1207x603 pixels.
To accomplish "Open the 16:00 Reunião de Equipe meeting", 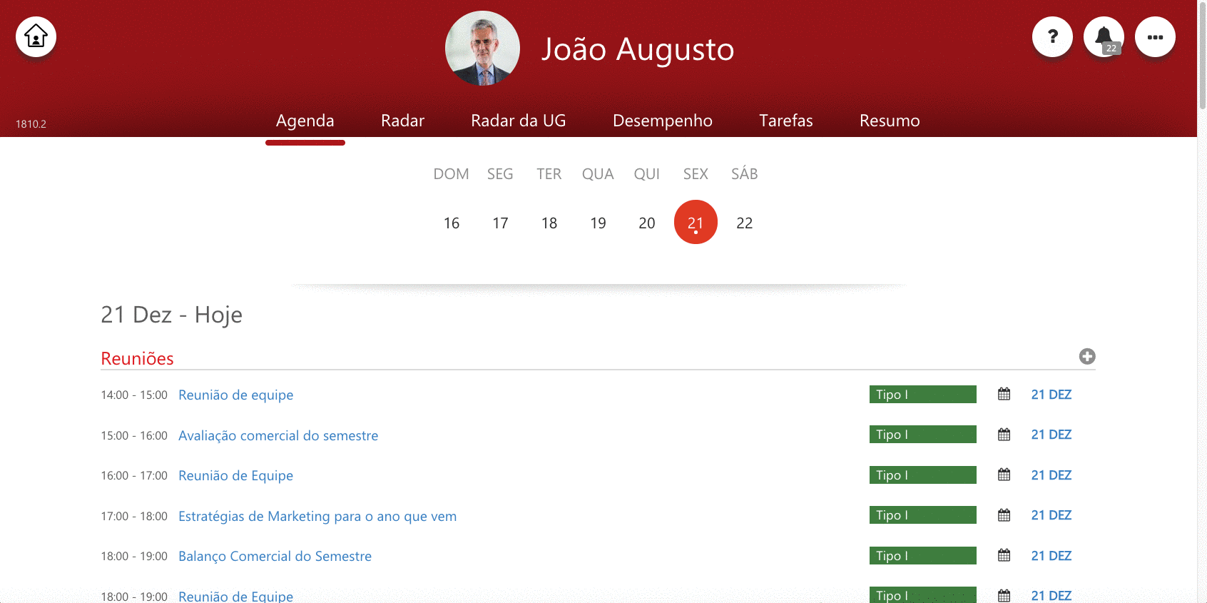I will (236, 475).
